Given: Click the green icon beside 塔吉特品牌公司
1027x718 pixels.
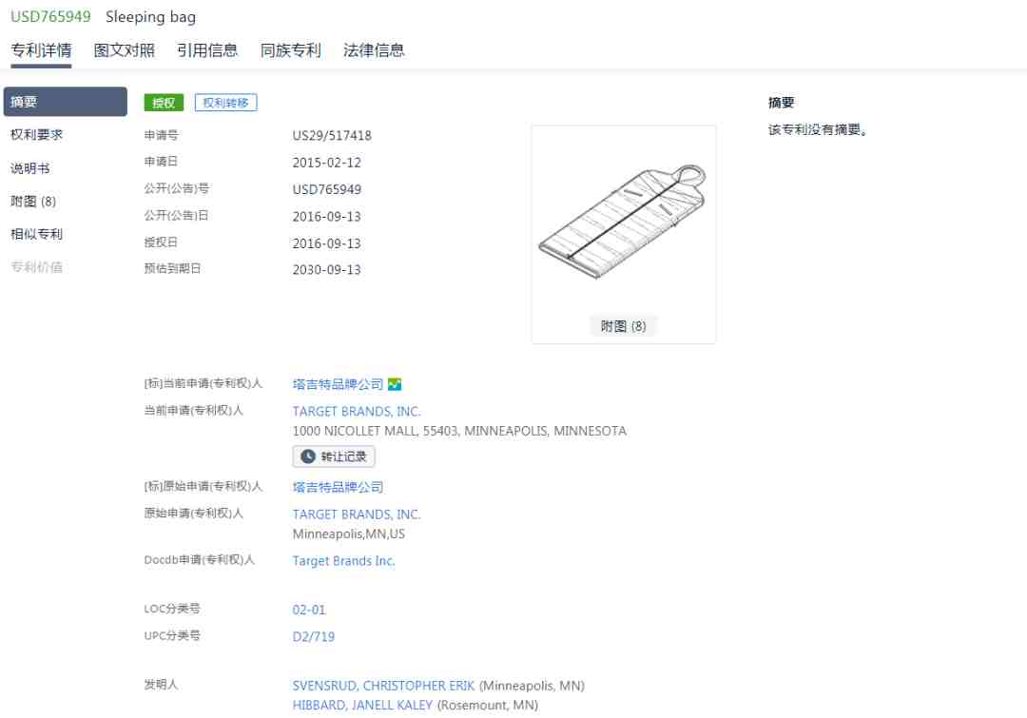Looking at the screenshot, I should [x=395, y=384].
